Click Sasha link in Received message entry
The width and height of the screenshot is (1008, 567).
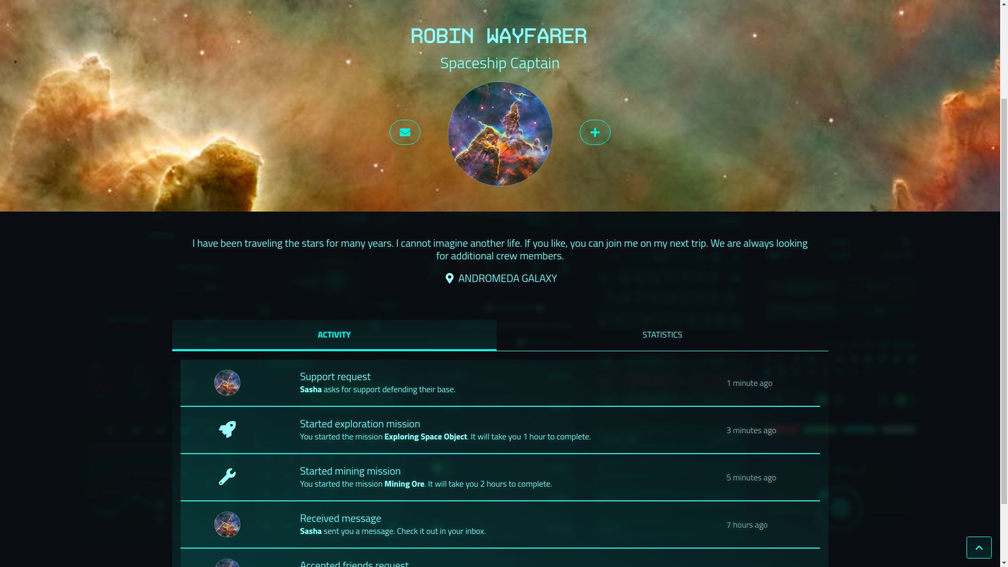[x=311, y=531]
